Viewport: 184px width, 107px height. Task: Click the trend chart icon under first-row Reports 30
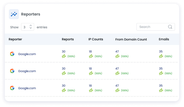(64, 56)
